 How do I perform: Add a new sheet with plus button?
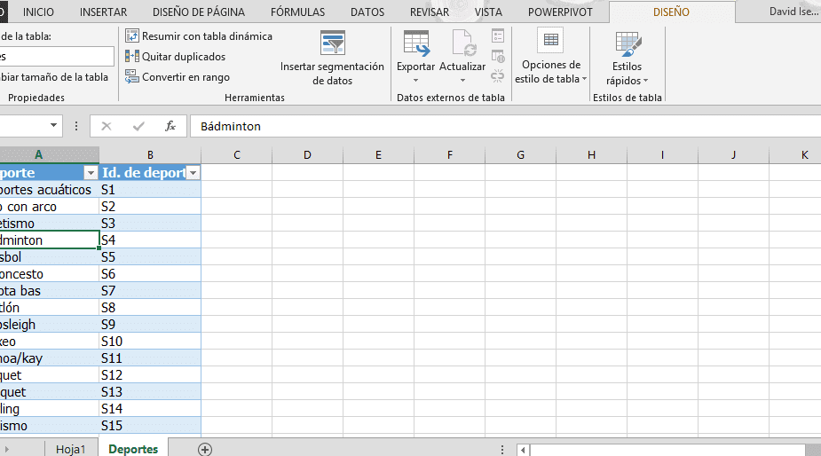point(205,449)
